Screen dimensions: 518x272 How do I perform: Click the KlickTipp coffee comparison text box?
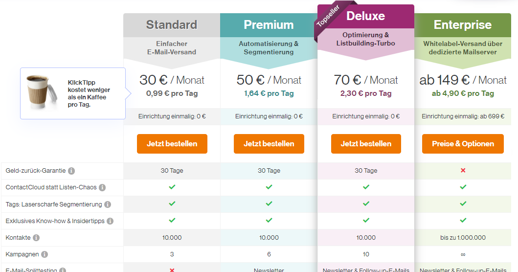73,93
